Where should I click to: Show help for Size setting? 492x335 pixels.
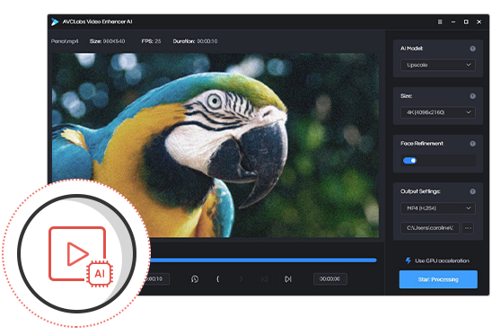pyautogui.click(x=472, y=96)
